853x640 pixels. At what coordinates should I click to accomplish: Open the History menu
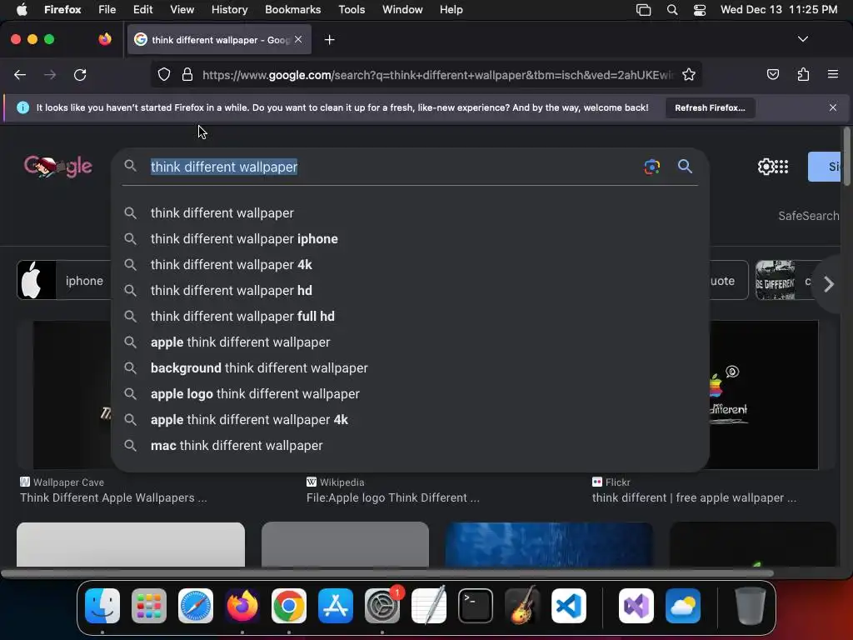[x=229, y=10]
